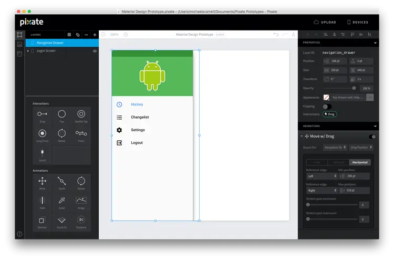Click Settings in the navigation drawer
The width and height of the screenshot is (394, 261).
138,130
